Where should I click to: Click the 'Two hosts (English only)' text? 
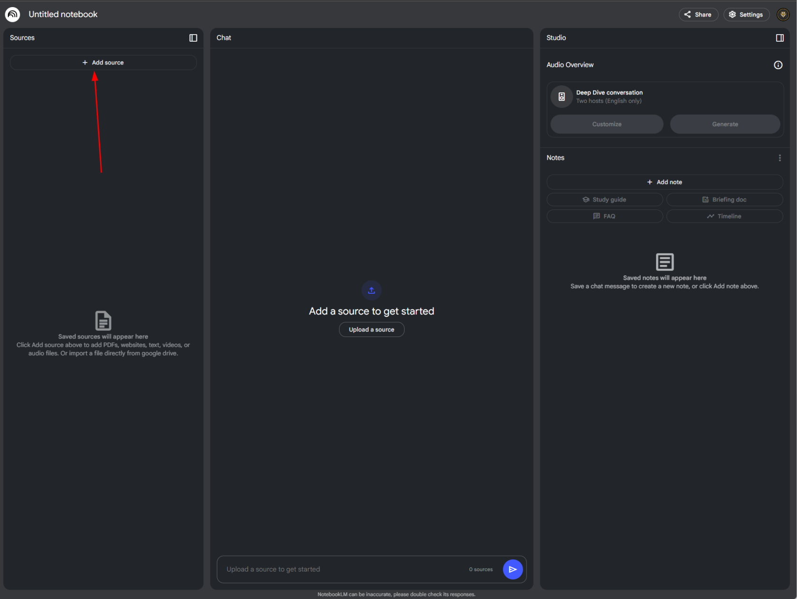pos(609,101)
